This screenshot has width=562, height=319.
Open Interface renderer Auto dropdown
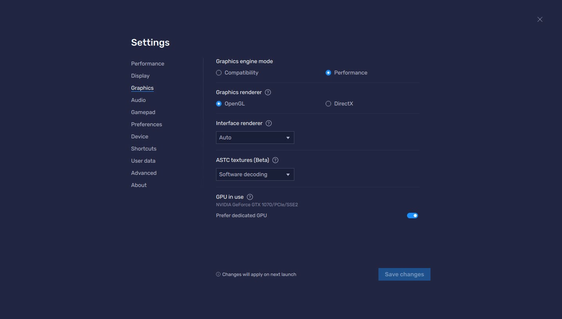click(x=255, y=138)
